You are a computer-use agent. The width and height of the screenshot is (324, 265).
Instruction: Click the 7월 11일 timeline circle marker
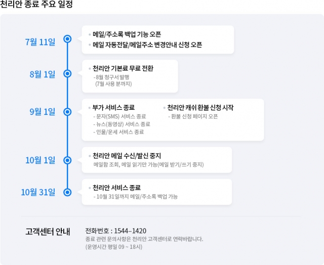[x=67, y=39]
